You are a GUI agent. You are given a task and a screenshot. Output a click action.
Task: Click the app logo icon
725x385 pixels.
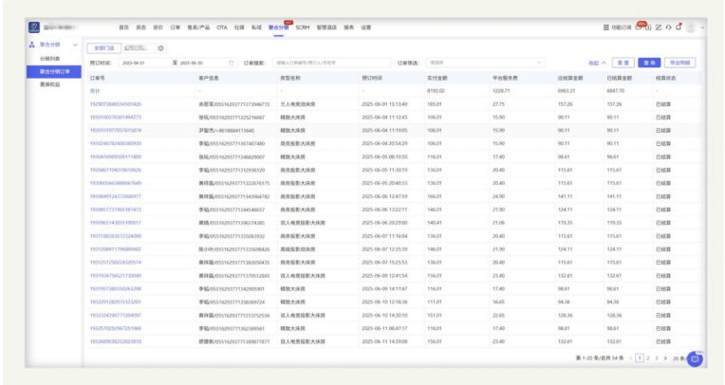34,27
